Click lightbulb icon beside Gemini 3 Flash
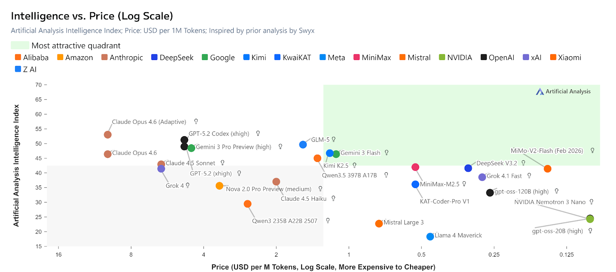Viewport: 616px width, 272px height. tap(387, 153)
